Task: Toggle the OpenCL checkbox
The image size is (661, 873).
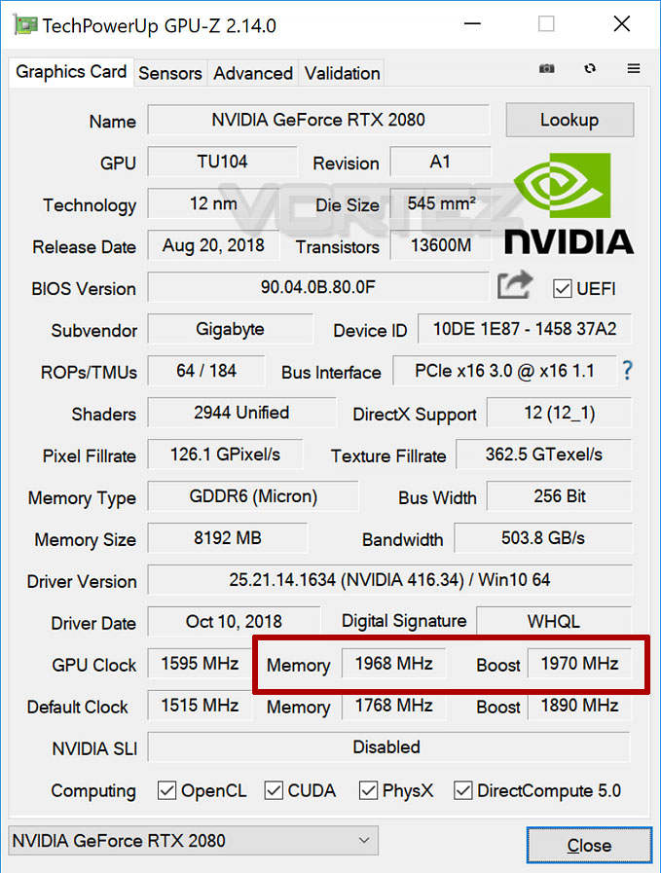Action: (166, 790)
